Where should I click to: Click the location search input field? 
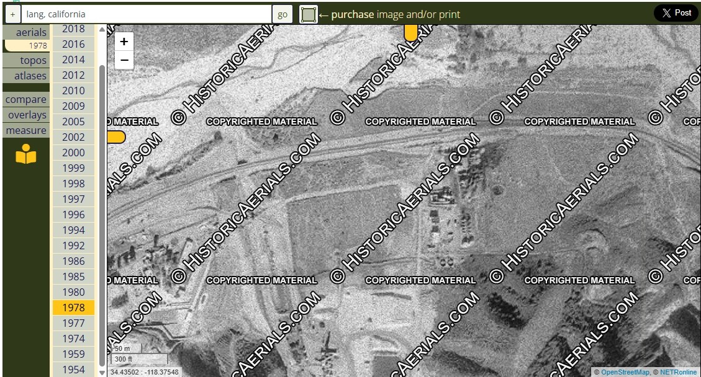147,14
